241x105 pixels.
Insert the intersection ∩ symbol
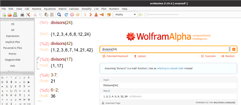pos(15,91)
